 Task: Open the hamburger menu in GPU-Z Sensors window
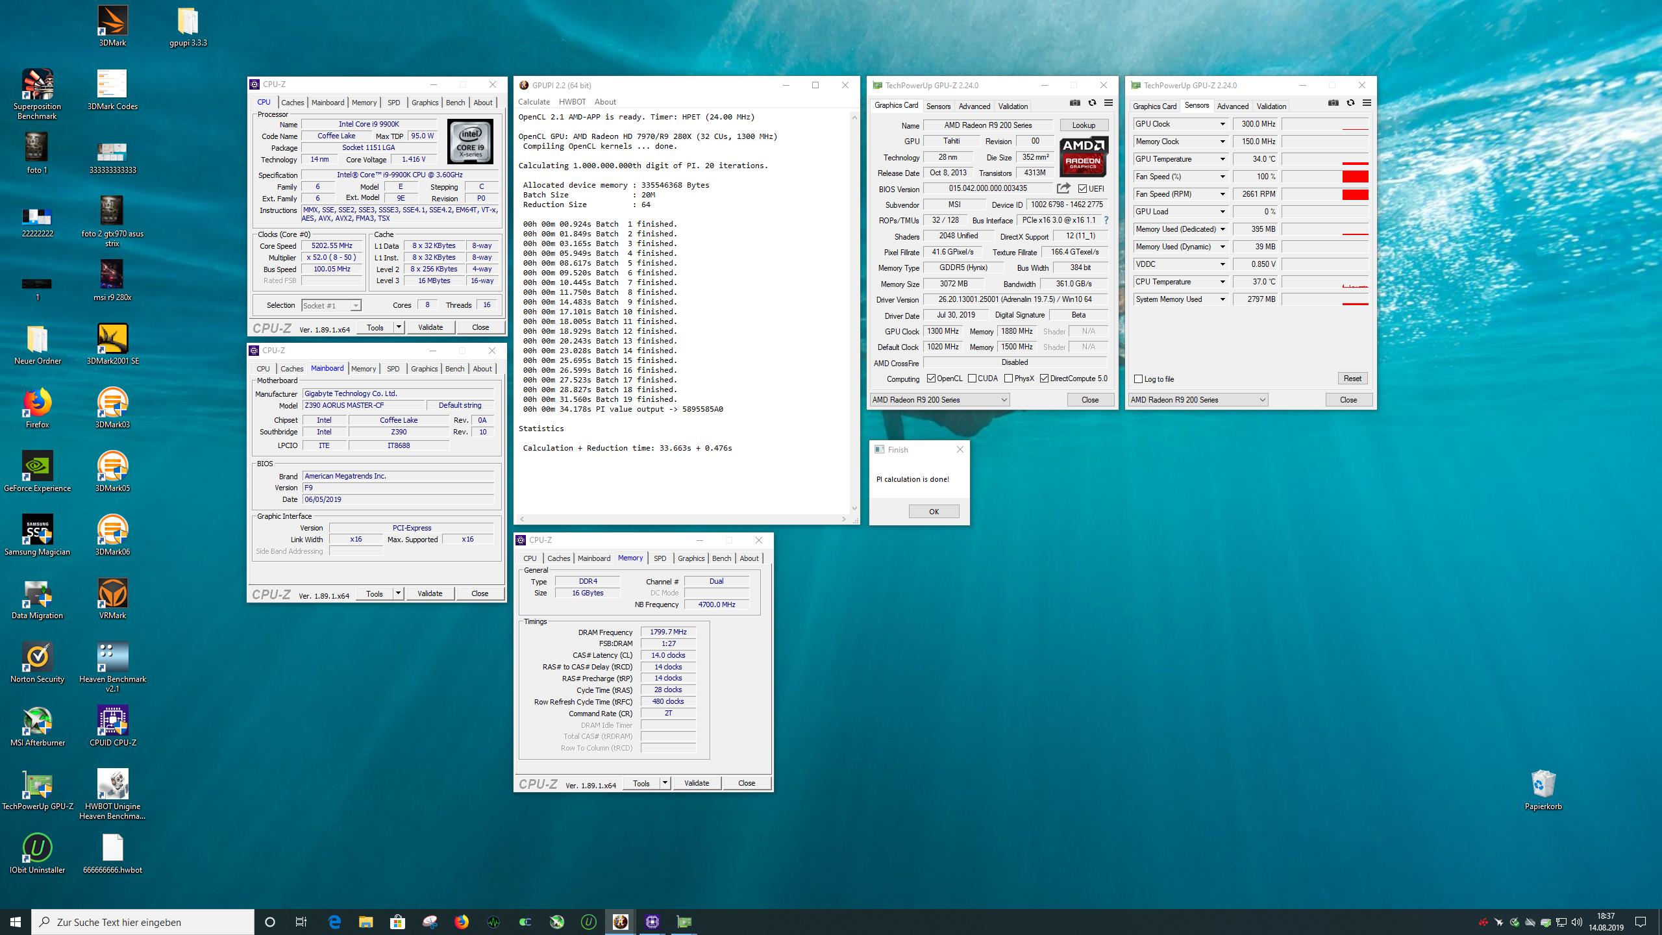point(1367,103)
